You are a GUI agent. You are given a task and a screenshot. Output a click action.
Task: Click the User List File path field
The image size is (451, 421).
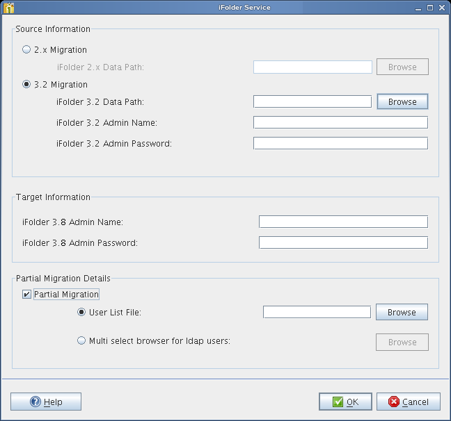click(317, 312)
